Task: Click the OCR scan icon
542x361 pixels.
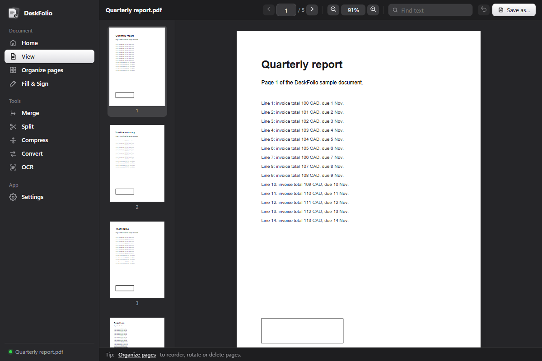Action: point(13,167)
